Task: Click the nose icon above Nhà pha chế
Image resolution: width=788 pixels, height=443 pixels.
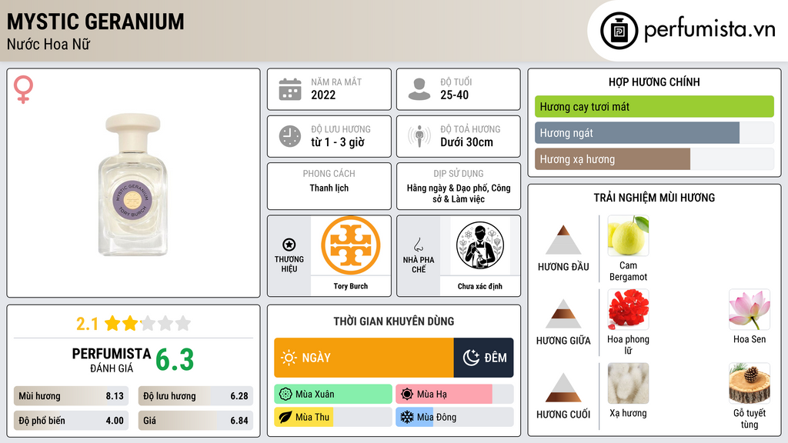Action: coord(418,245)
